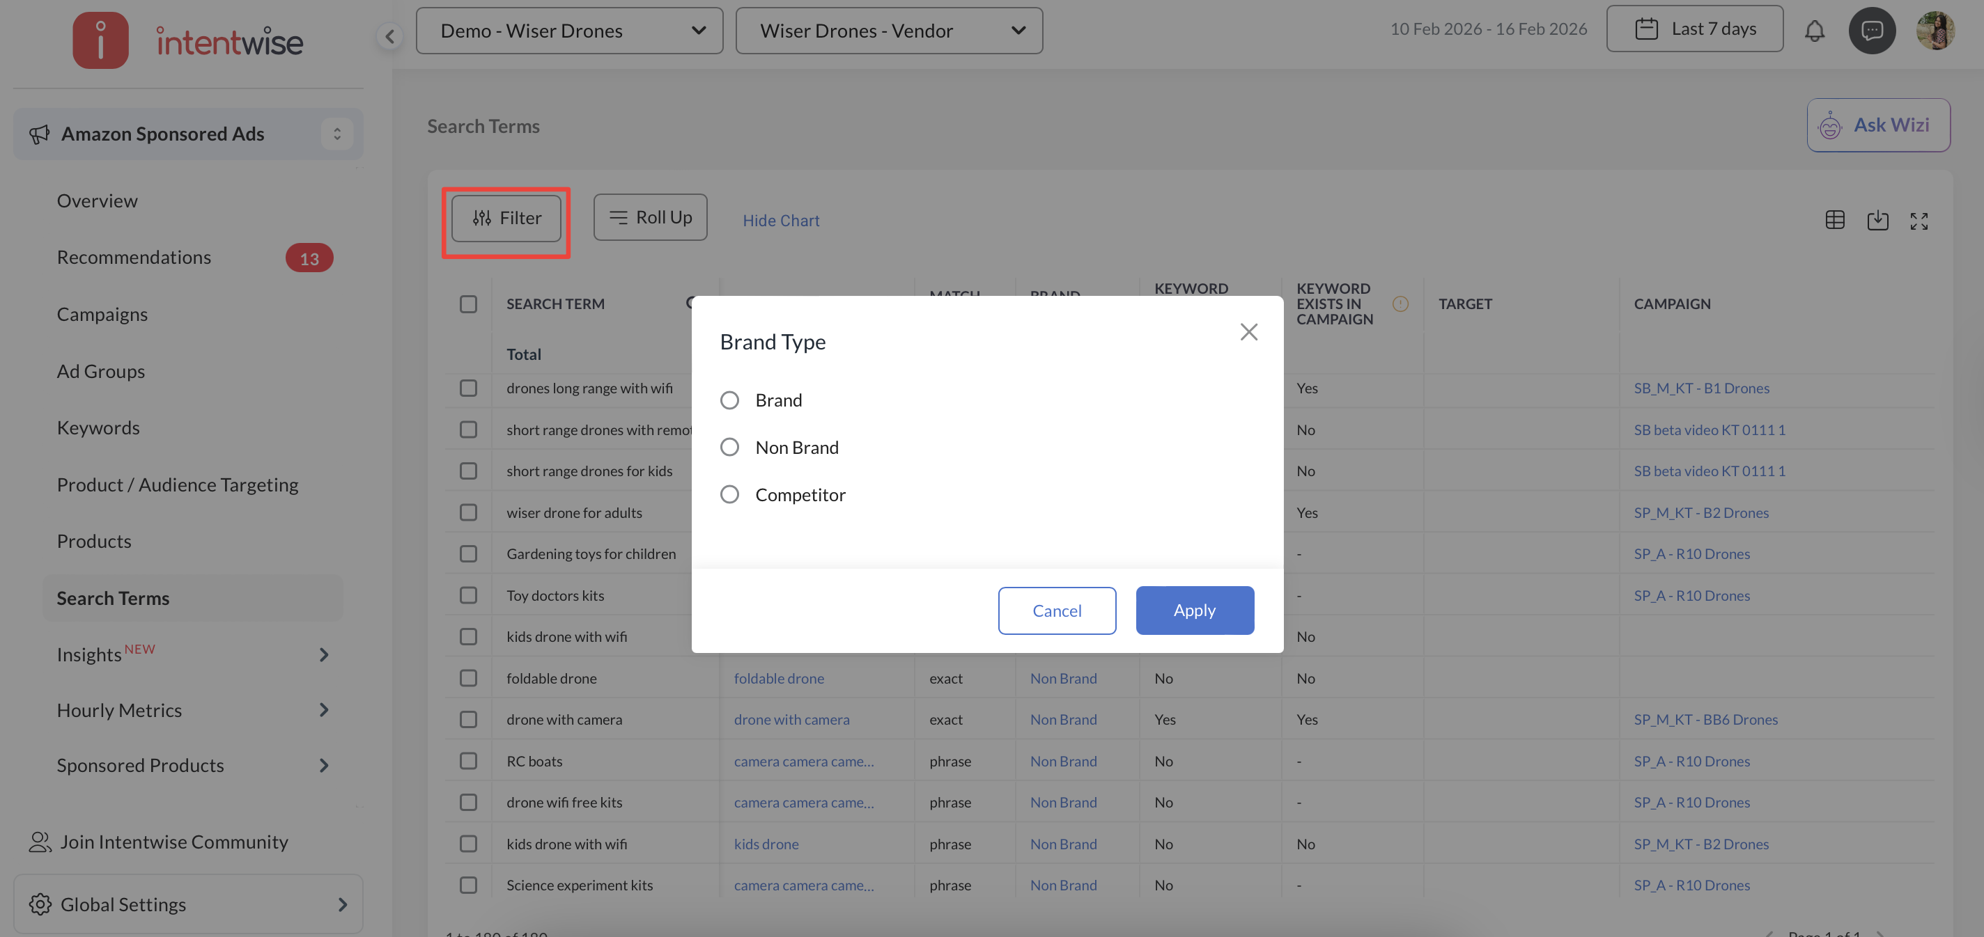Viewport: 1984px width, 937px height.
Task: Collapse sidebar using the left chevron icon
Action: point(389,36)
